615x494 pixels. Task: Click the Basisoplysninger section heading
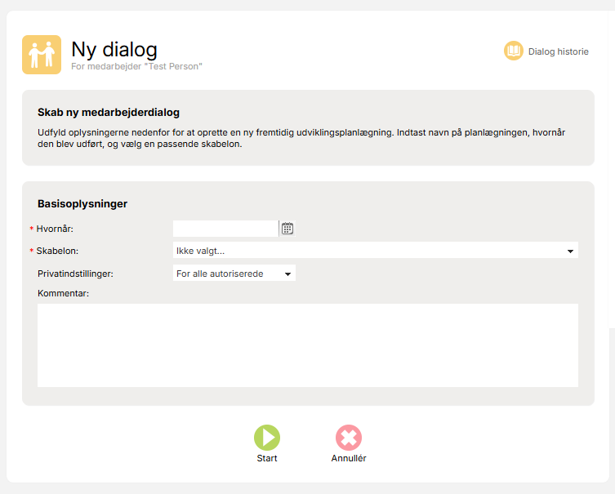point(82,204)
